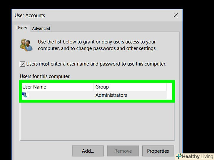Click the 'Users for this computer:' label
The image size is (214, 160).
click(x=45, y=76)
